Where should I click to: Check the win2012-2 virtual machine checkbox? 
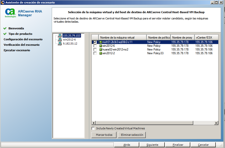95,53
